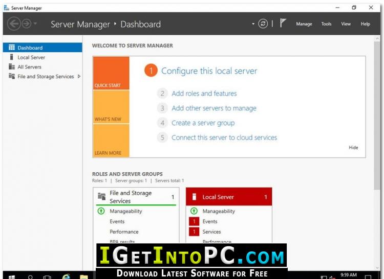The height and width of the screenshot is (279, 384).
Task: Click the Local Server tile icon
Action: tap(194, 197)
